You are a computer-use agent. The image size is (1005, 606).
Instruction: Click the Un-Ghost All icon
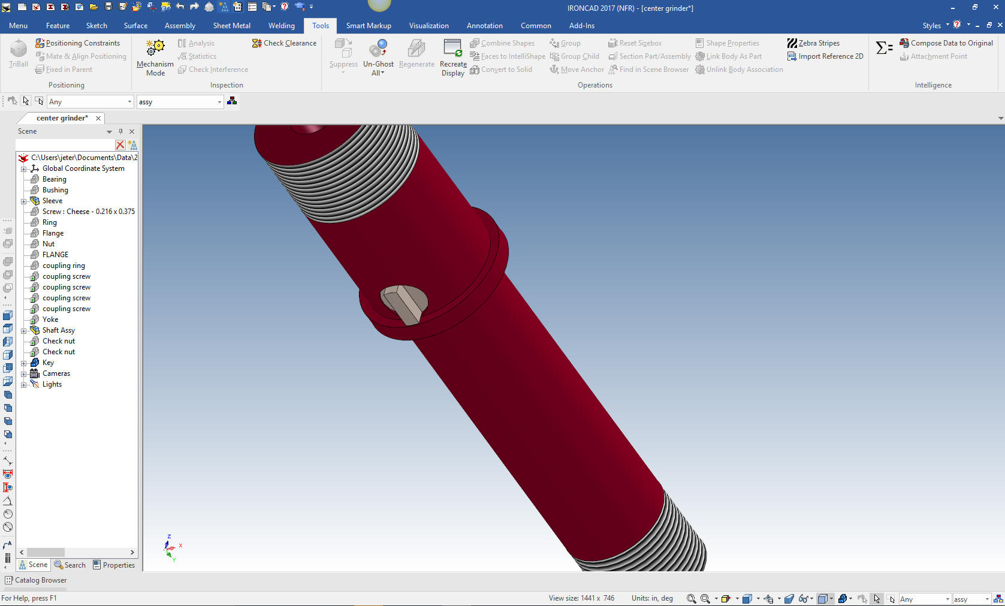pos(378,48)
